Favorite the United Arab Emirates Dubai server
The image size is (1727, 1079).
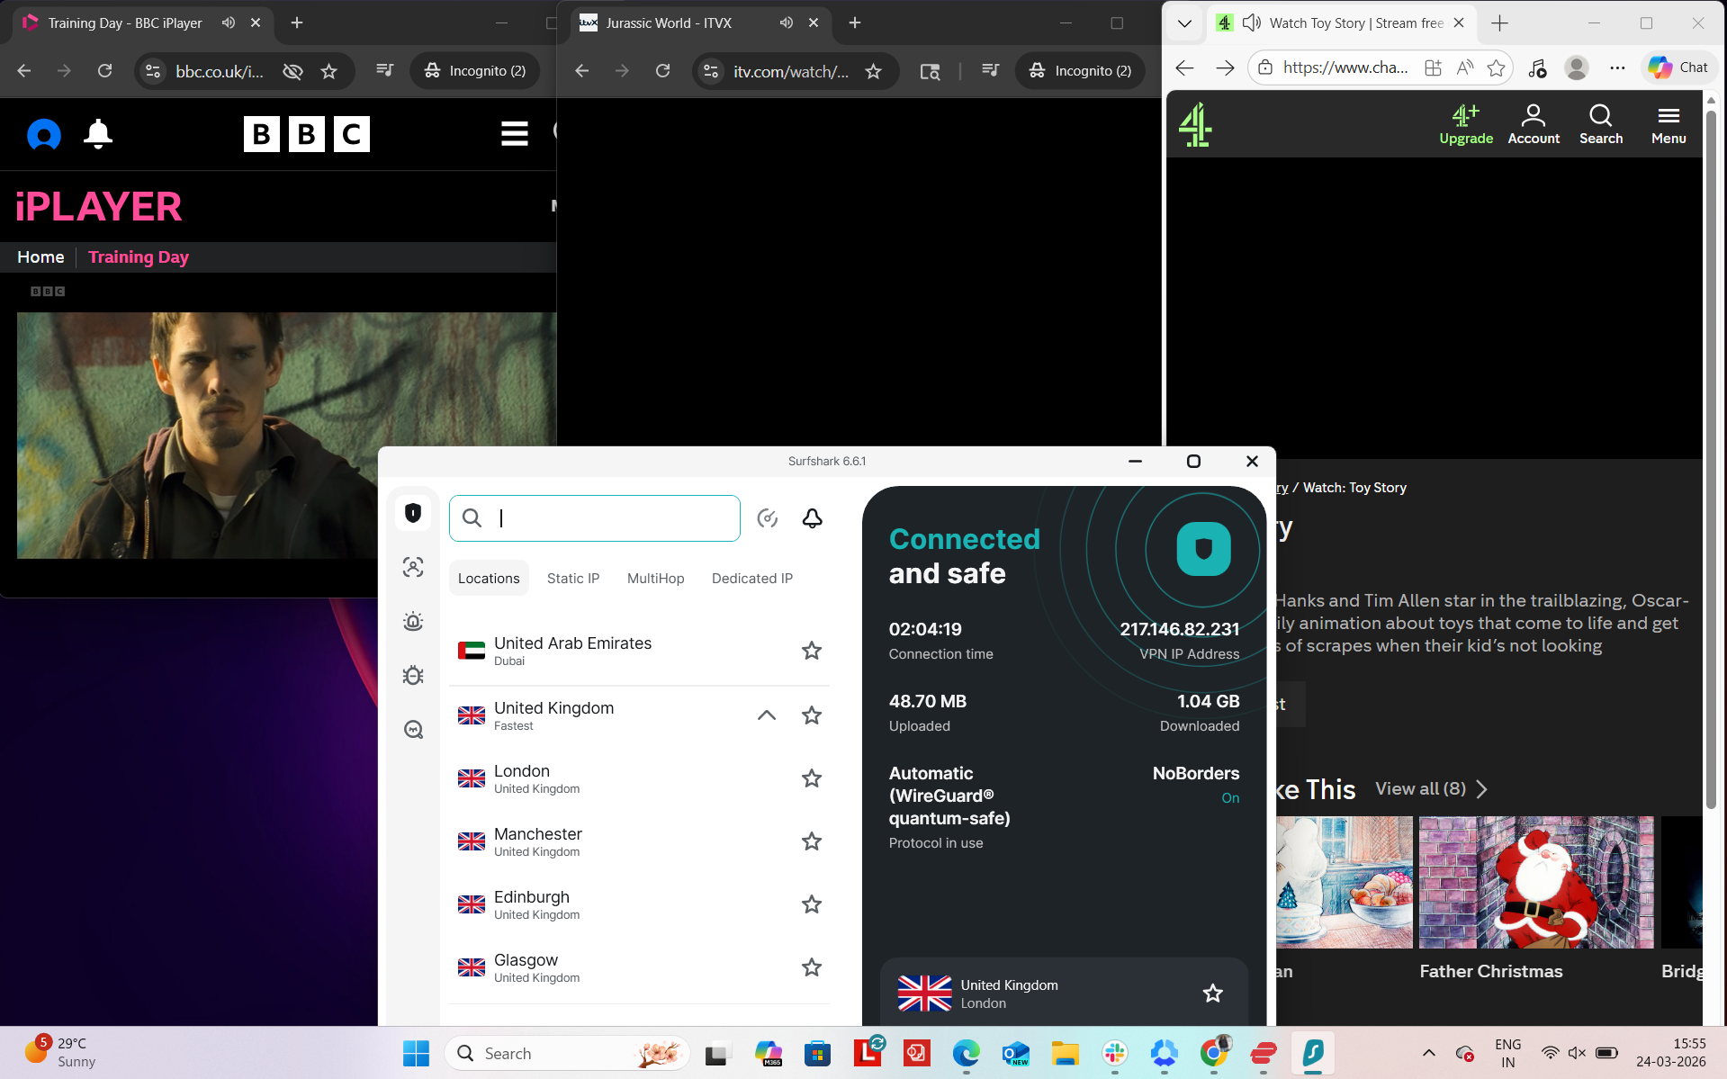[x=811, y=651]
